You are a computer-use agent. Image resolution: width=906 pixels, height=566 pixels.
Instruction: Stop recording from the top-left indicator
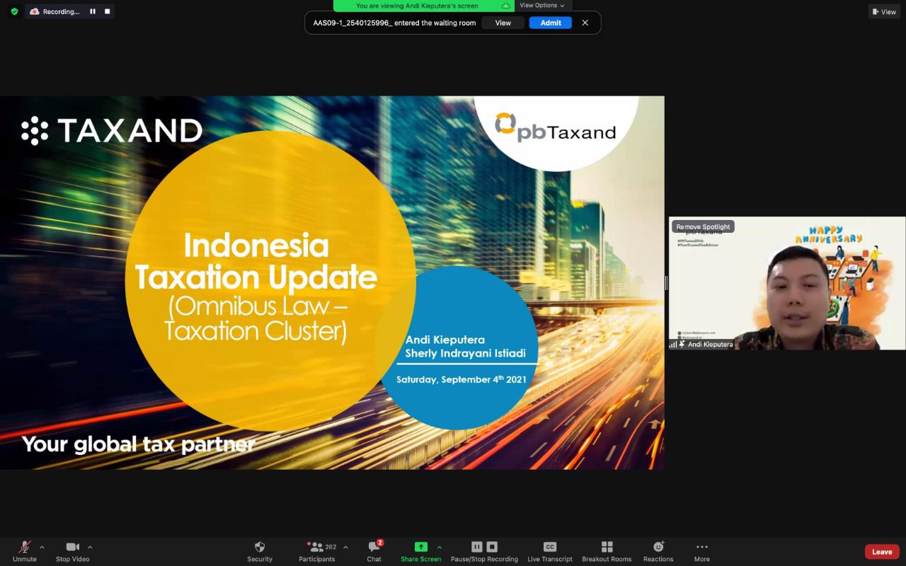tap(107, 11)
